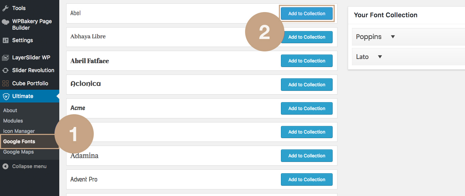Add Advent Pro to collection
Image resolution: width=465 pixels, height=196 pixels.
(x=307, y=179)
